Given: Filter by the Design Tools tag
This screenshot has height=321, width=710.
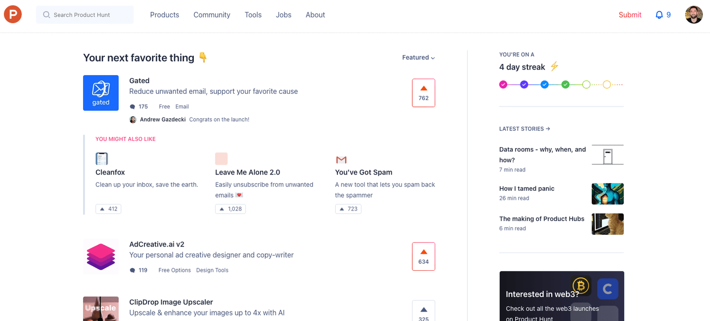Looking at the screenshot, I should [x=212, y=270].
